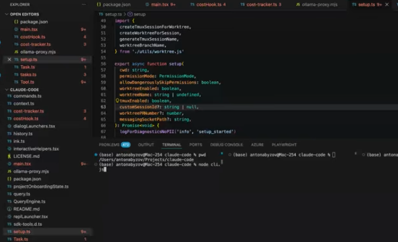Open context.ts in the file tree
Image resolution: width=398 pixels, height=242 pixels.
(x=24, y=103)
